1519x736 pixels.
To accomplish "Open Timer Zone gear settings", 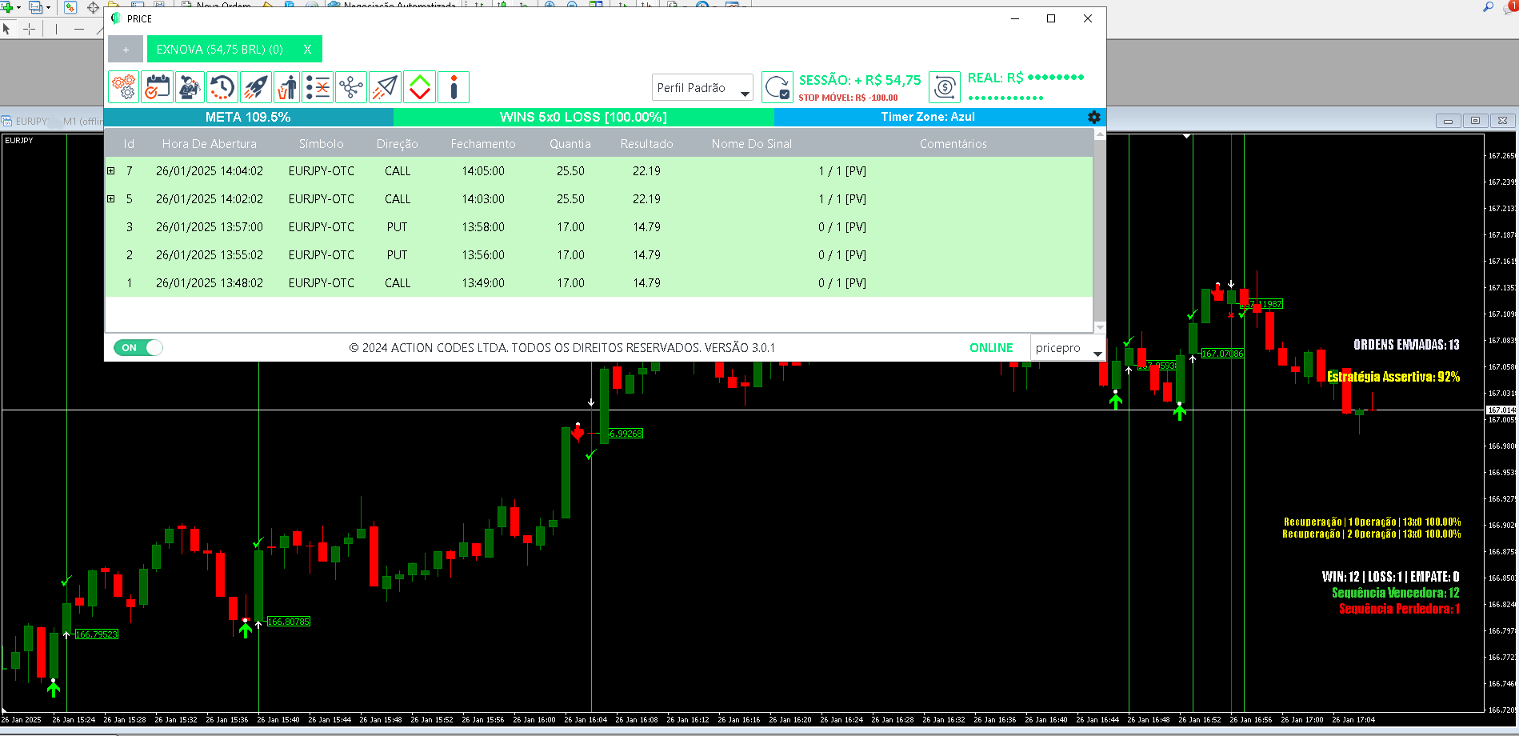I will (x=1093, y=117).
